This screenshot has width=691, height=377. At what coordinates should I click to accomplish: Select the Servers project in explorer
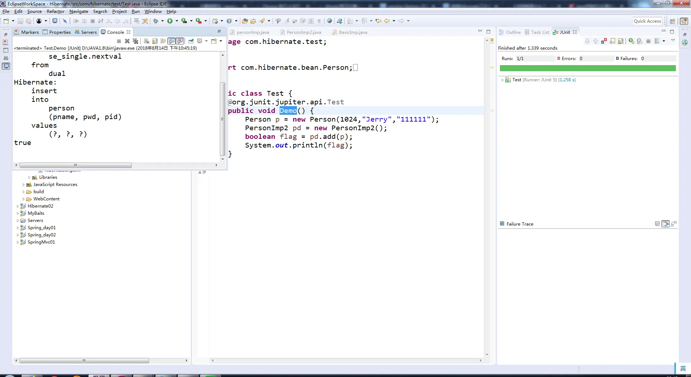(35, 221)
